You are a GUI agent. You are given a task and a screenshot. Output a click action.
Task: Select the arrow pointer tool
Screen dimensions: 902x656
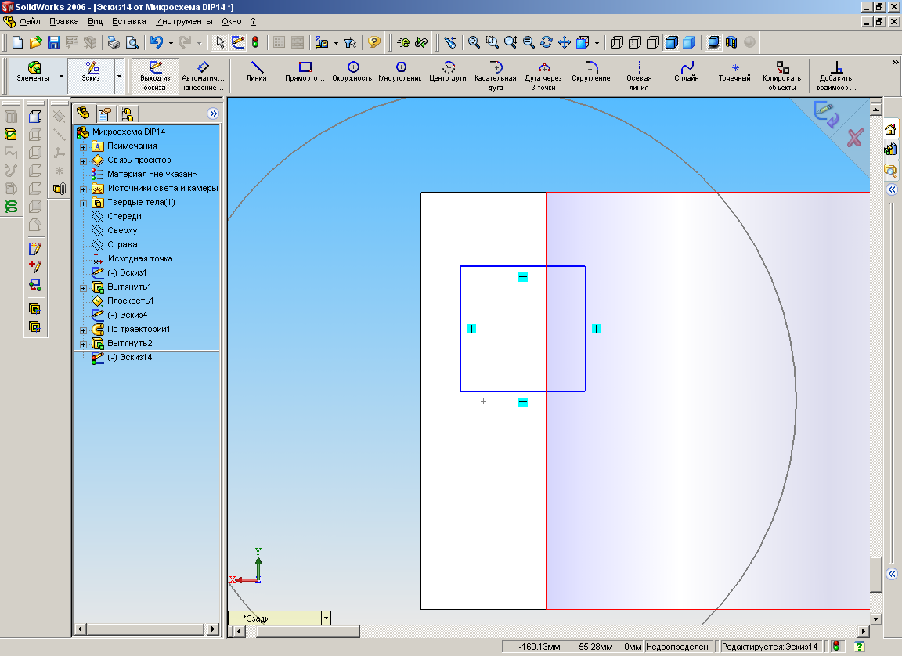[x=220, y=42]
